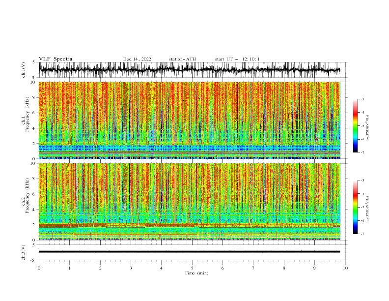Click time axis tick label "4"
This screenshot has width=389, height=301.
[x=161, y=268]
